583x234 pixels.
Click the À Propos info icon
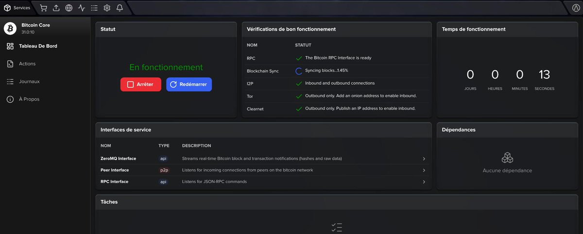[10, 99]
